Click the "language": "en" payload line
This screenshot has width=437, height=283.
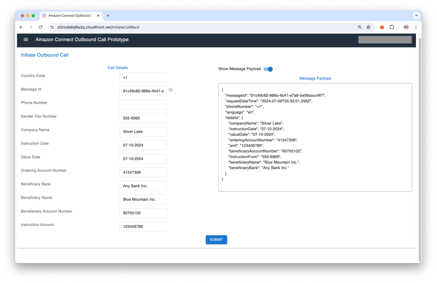240,112
